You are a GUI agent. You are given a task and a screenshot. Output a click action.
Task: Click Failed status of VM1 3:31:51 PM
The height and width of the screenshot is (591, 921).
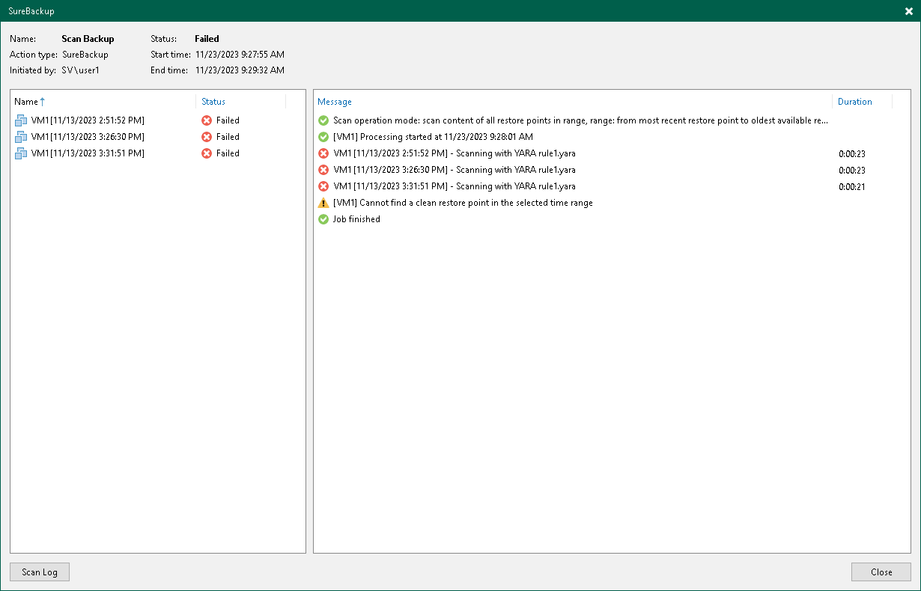click(x=228, y=153)
